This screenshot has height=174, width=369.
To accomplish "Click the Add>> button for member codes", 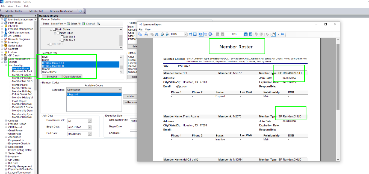I will click(131, 96).
